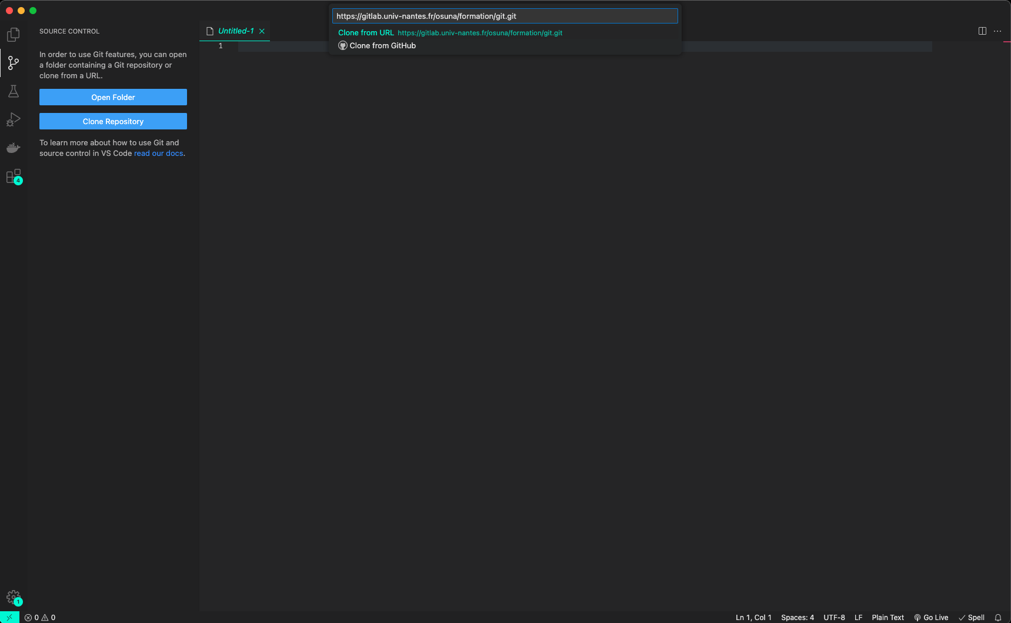
Task: Change language mode from Plain Text
Action: point(887,617)
